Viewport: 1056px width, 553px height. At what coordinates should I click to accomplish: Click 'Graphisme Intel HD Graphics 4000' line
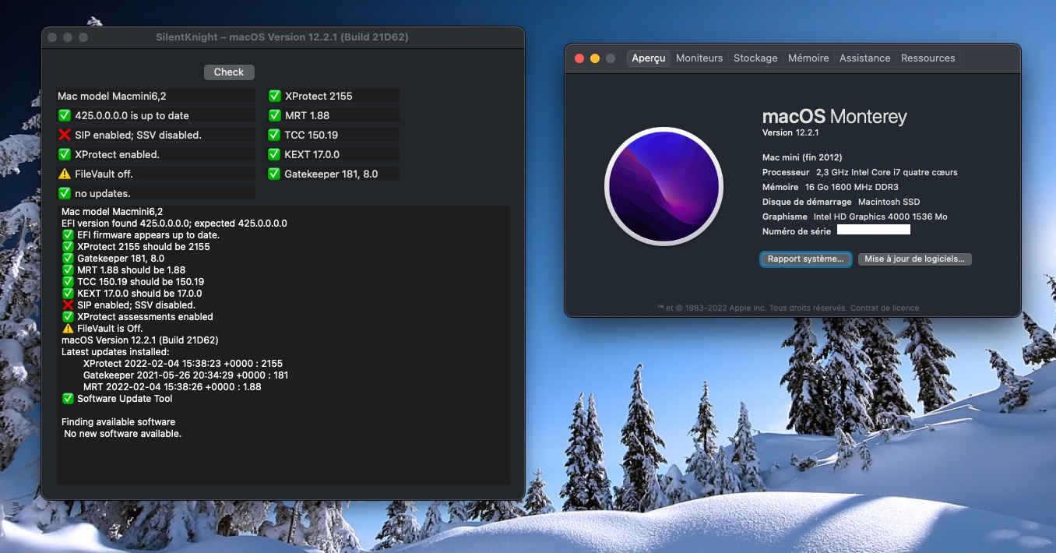tap(855, 217)
